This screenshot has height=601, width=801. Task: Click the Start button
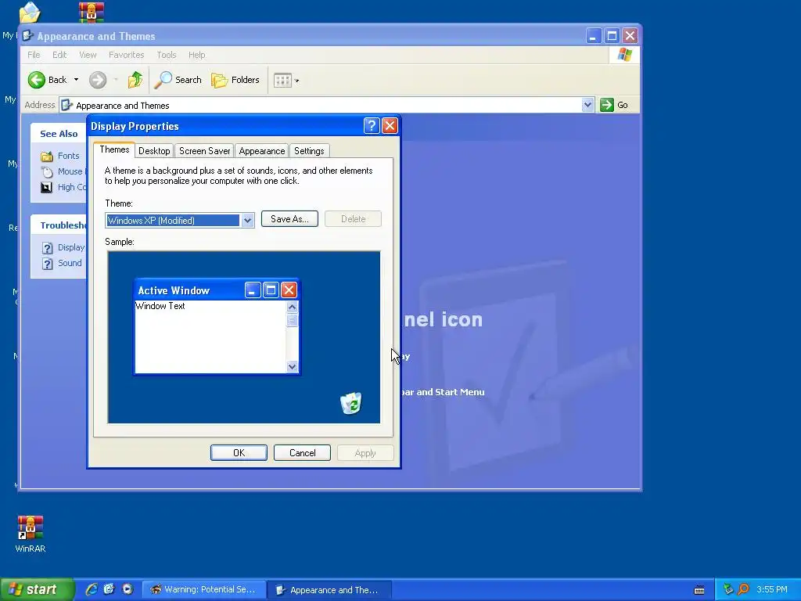36,589
